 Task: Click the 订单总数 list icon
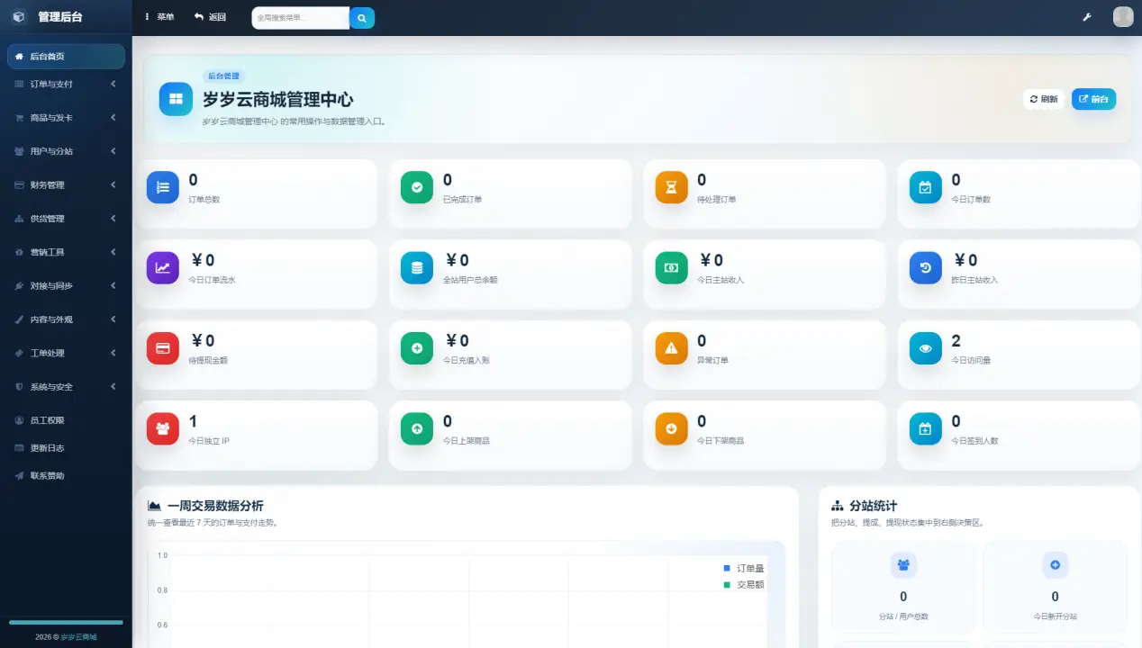pyautogui.click(x=163, y=187)
